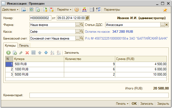
Task: Open the Фирма magnifier lookup icon
Action: tap(82, 25)
